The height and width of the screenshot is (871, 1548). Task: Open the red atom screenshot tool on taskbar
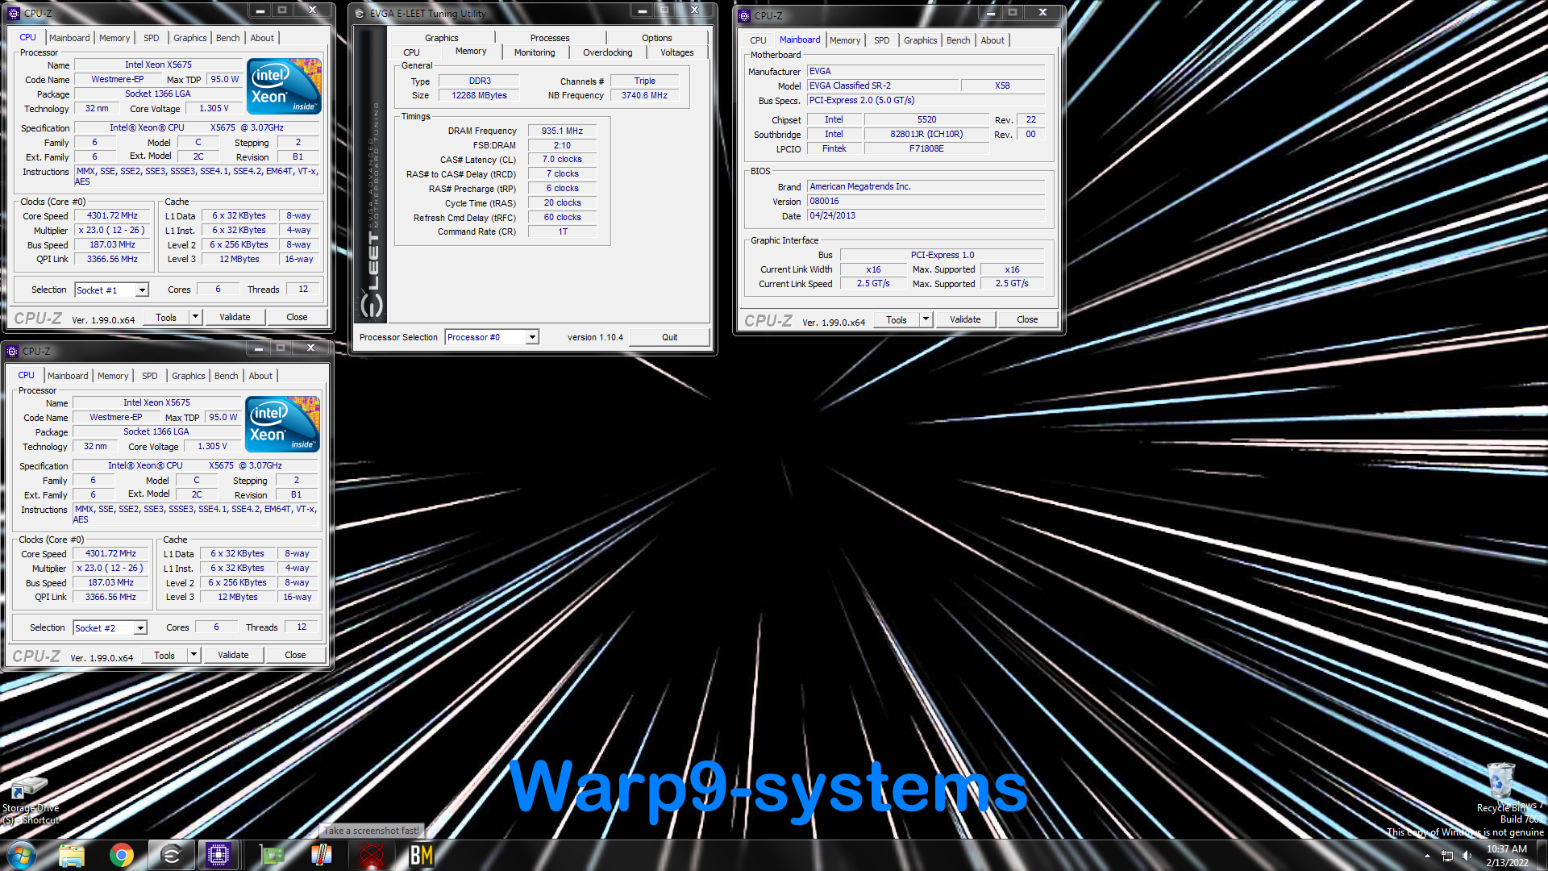tap(372, 855)
